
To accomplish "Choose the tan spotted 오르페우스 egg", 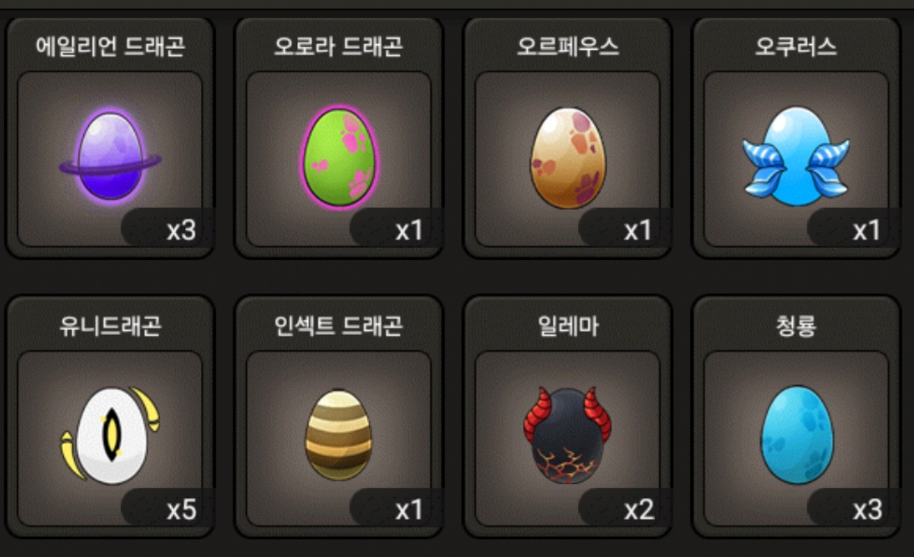I will click(x=568, y=158).
